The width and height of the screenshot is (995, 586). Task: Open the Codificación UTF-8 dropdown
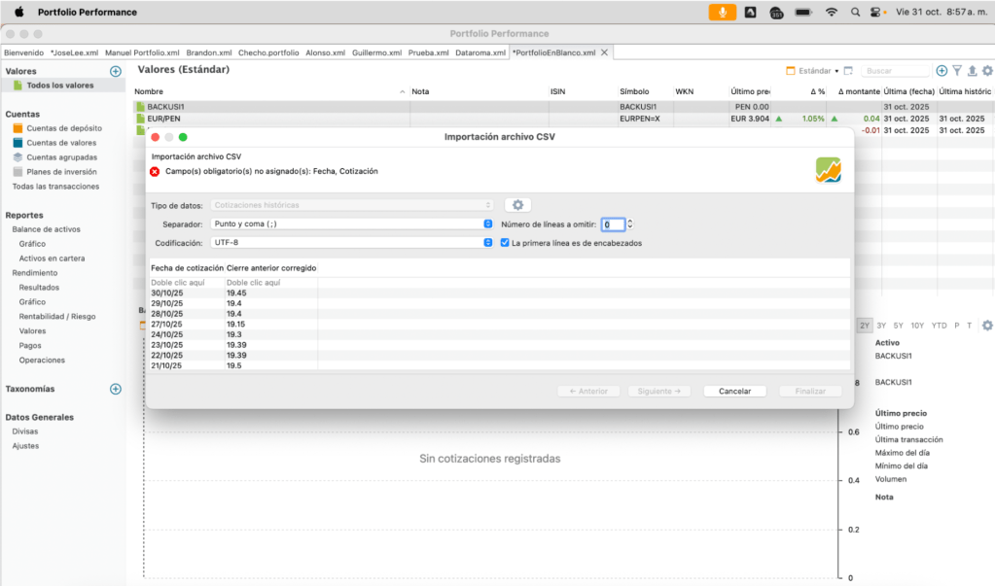pos(352,243)
